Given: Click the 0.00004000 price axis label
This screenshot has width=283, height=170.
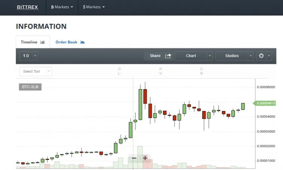Looking at the screenshot, I should pos(266,116).
